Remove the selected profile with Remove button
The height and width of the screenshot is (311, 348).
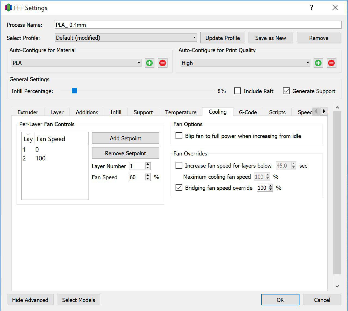point(319,38)
